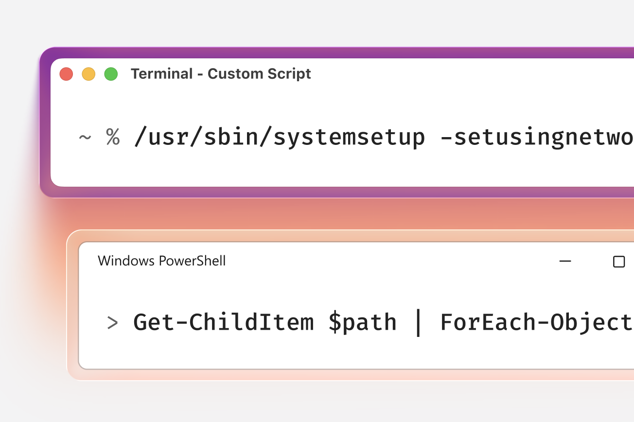Viewport: 634px width, 422px height.
Task: Click inside the PowerShell command line area
Action: [340, 321]
